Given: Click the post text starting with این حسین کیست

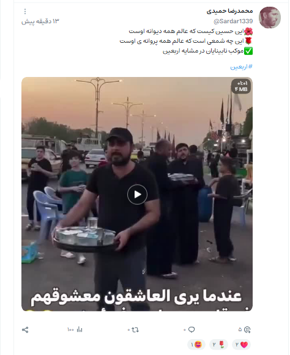Looking at the screenshot, I should pos(191,31).
